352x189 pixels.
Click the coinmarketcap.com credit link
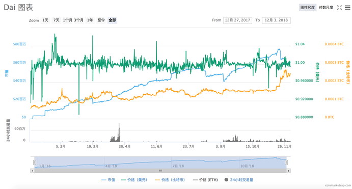[338, 185]
